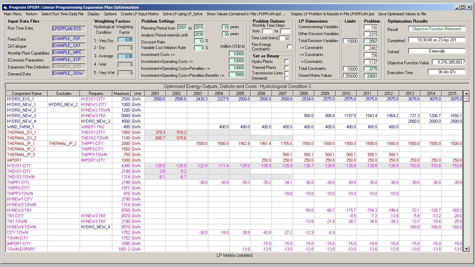Click the Discount Rate input field
475x267 pixels.
[199, 41]
